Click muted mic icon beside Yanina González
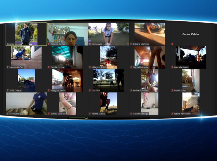Screen dimensions: 217x161 coord(131,90)
